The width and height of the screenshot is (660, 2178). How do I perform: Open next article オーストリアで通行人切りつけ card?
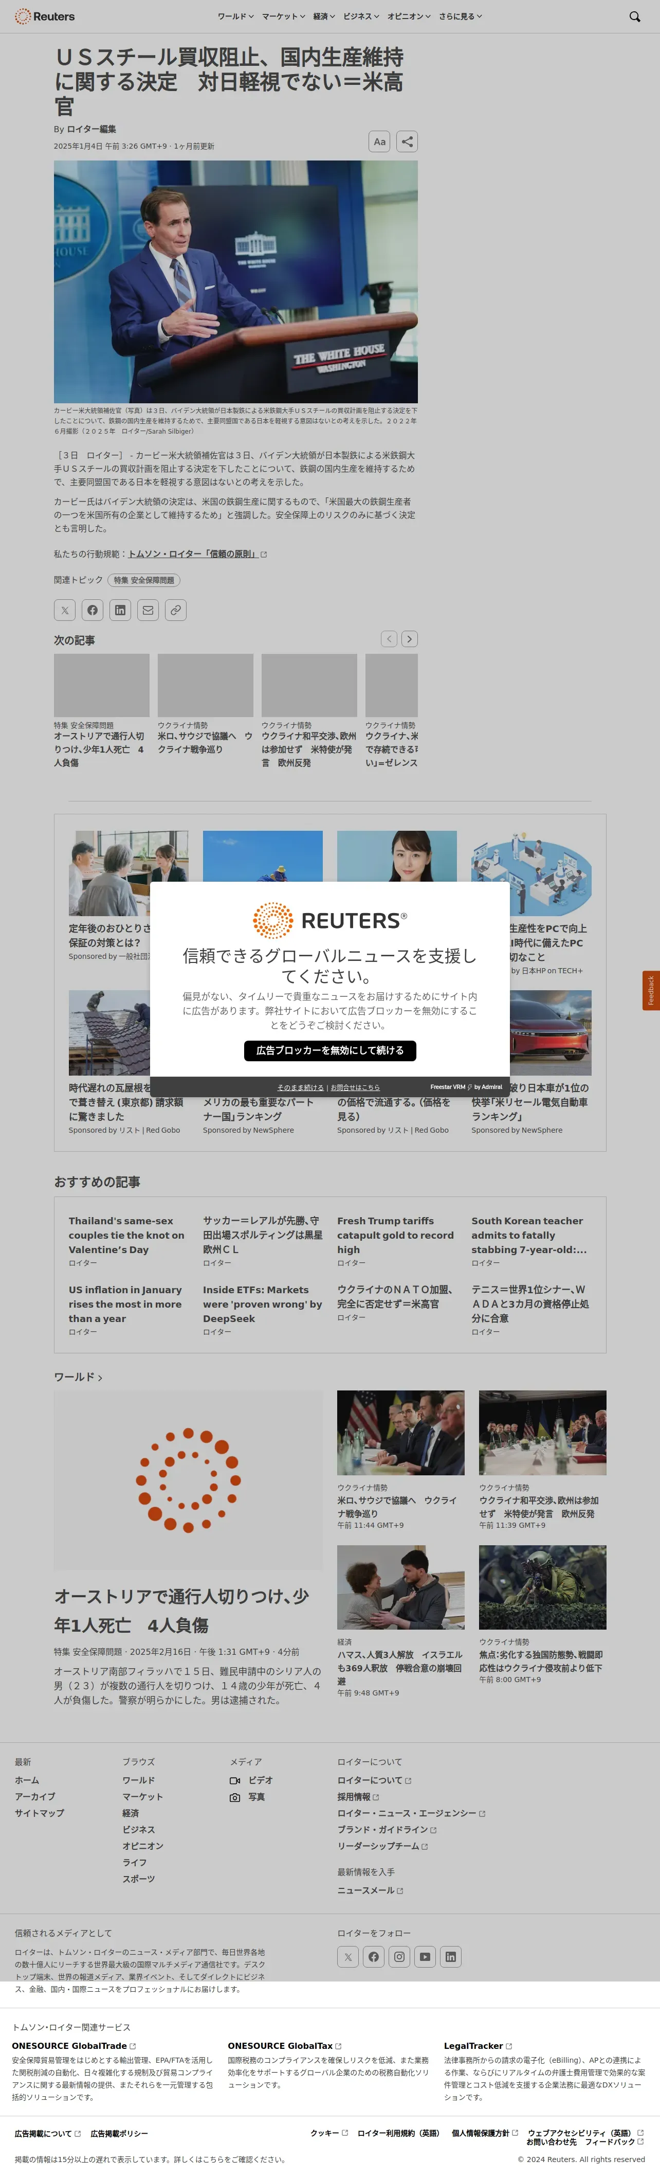[x=101, y=710]
